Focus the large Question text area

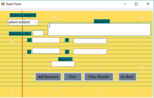click(99, 30)
